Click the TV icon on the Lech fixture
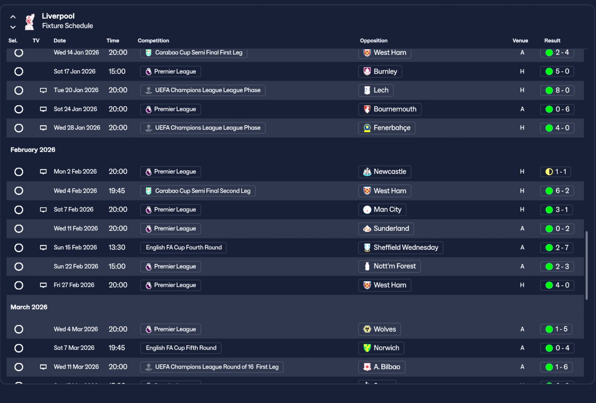Image resolution: width=596 pixels, height=403 pixels. (43, 90)
